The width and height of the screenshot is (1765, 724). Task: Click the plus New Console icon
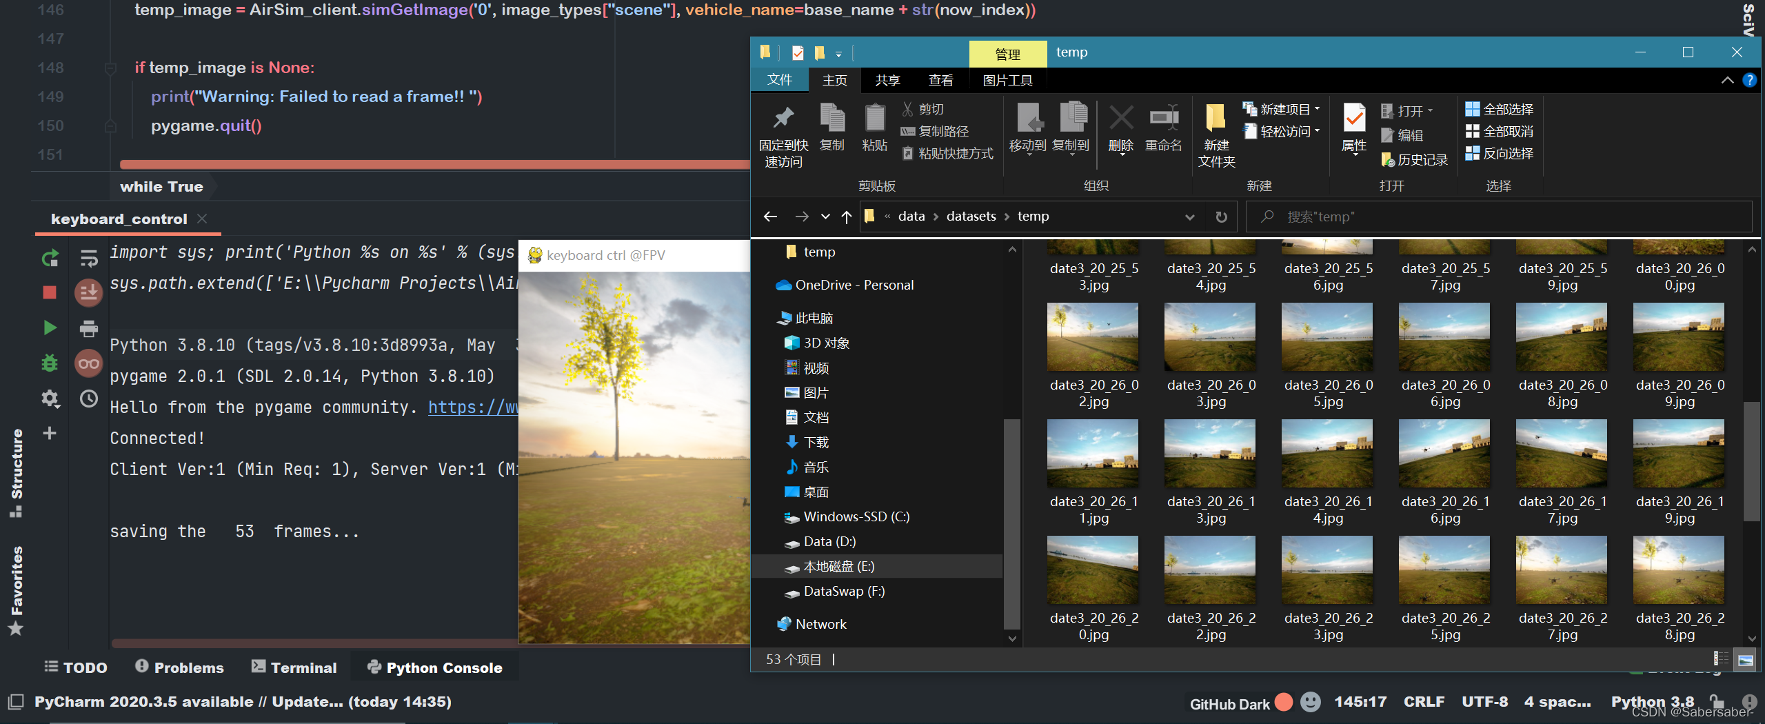pos(50,433)
